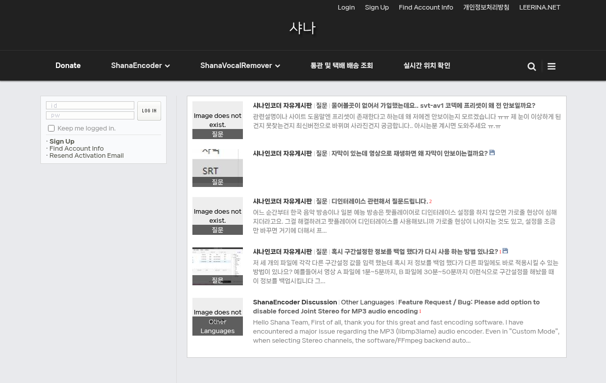Click SRT thumbnail of subtitle post
606x383 pixels.
[x=218, y=168]
